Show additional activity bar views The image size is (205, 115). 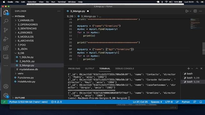click(x=6, y=65)
